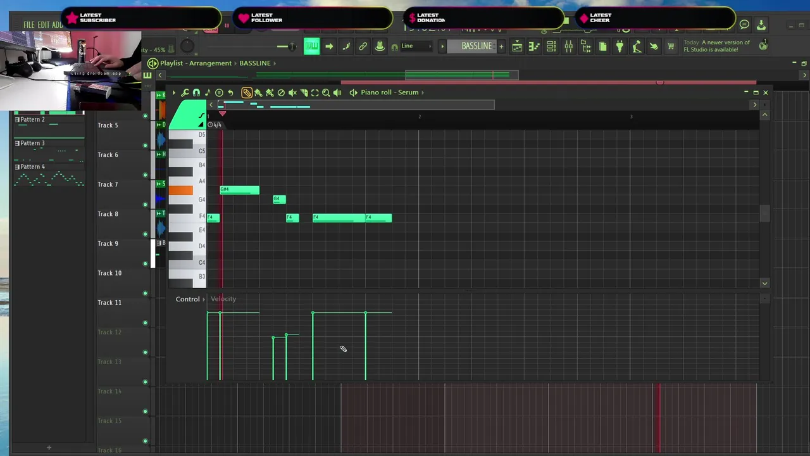
Task: Open the Piano roll window from main toolbar
Action: pyautogui.click(x=533, y=46)
